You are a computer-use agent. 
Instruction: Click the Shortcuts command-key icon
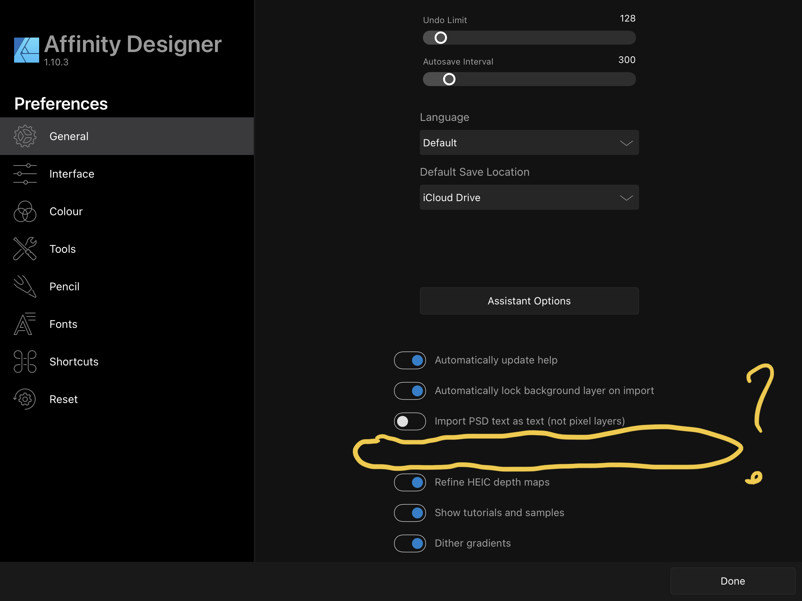(25, 362)
